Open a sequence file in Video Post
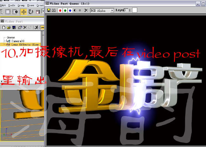Screen dimensions: 206x147 pos(9,28)
